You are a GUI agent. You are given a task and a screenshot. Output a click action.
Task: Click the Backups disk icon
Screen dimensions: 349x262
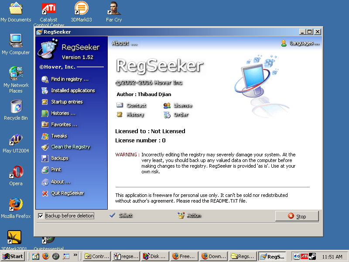point(44,158)
